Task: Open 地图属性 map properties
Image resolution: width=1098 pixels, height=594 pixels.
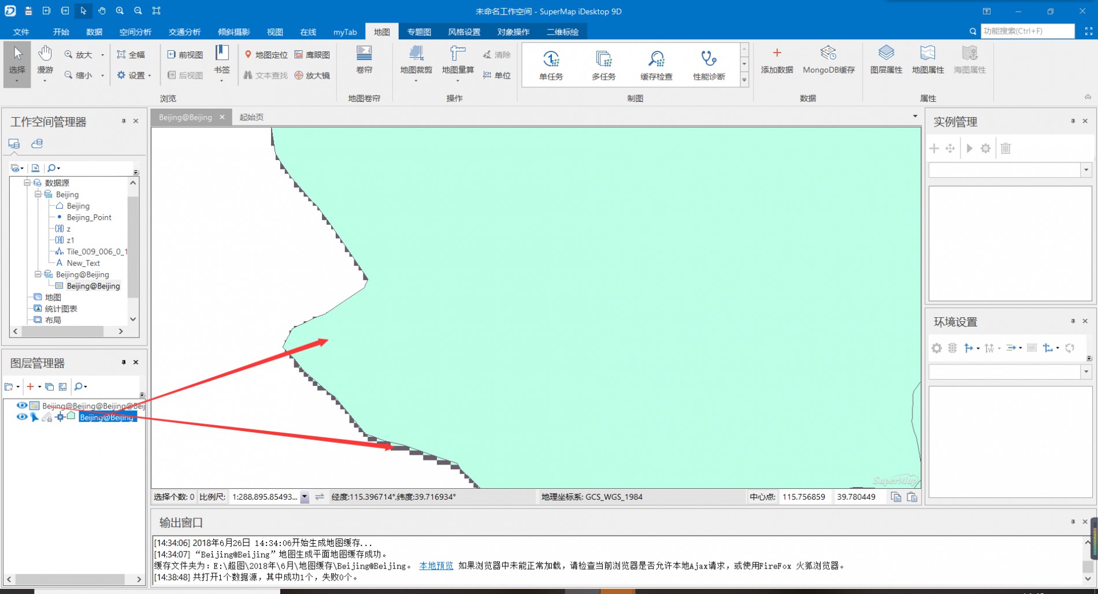Action: (928, 61)
